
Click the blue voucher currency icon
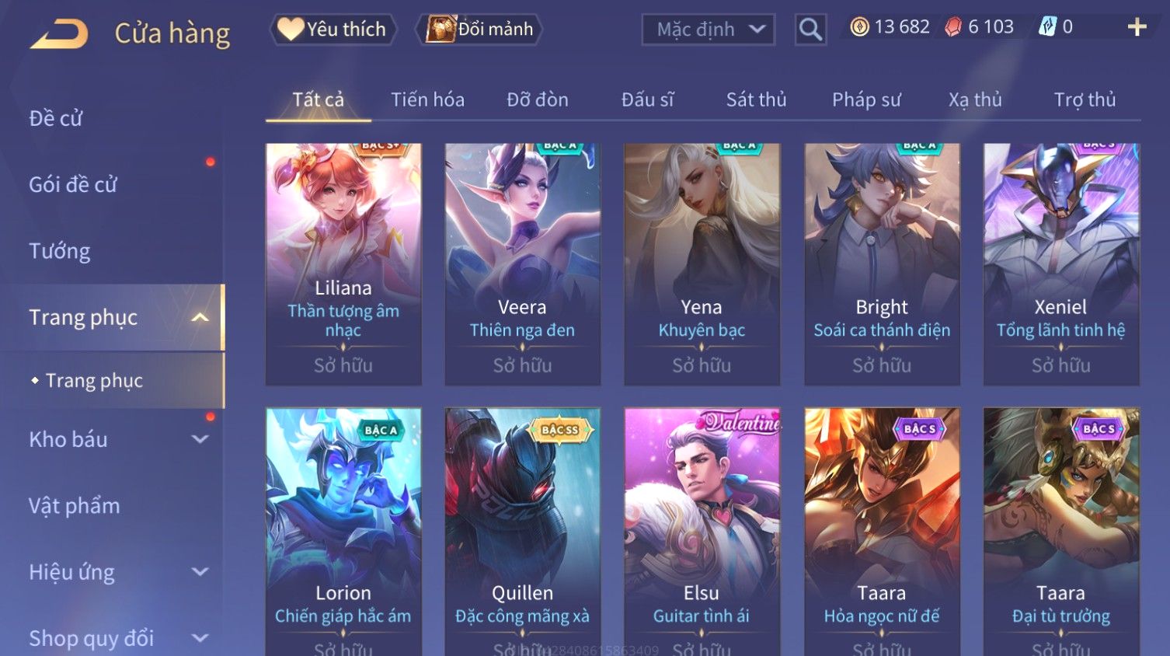point(1048,27)
